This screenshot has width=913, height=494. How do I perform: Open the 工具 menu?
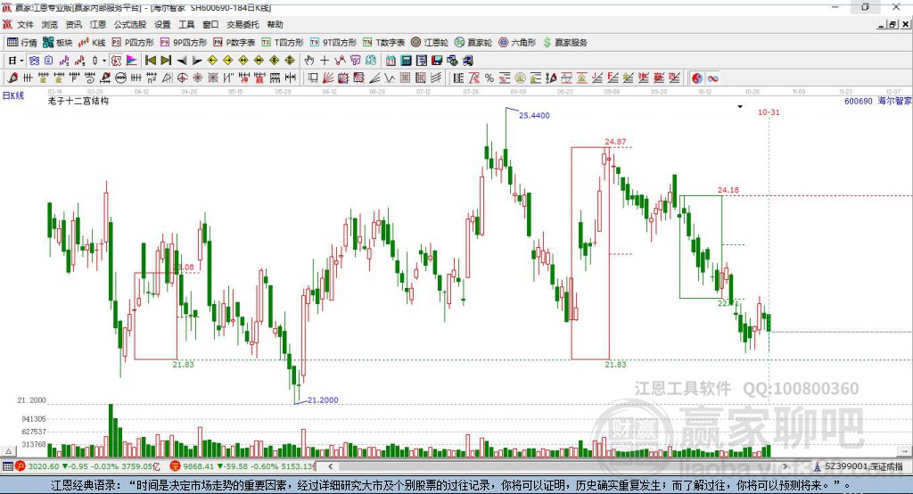(186, 24)
